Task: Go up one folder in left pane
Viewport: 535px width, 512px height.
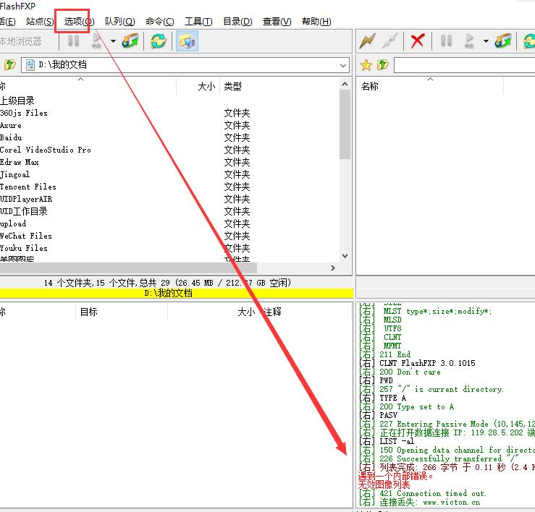Action: point(10,64)
